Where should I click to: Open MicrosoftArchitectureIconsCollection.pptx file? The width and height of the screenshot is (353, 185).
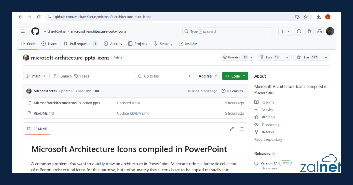[x=67, y=103]
